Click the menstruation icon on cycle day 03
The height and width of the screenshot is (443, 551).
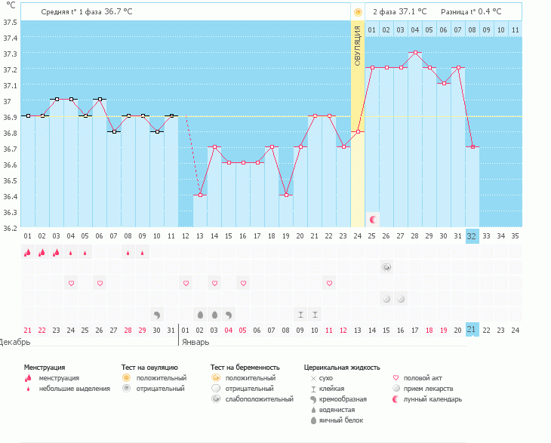coord(56,252)
